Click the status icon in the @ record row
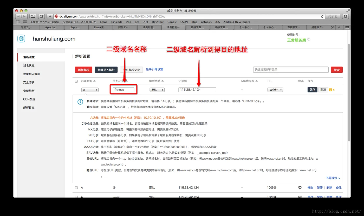Screen dimensions: 364x216 pos(300,188)
